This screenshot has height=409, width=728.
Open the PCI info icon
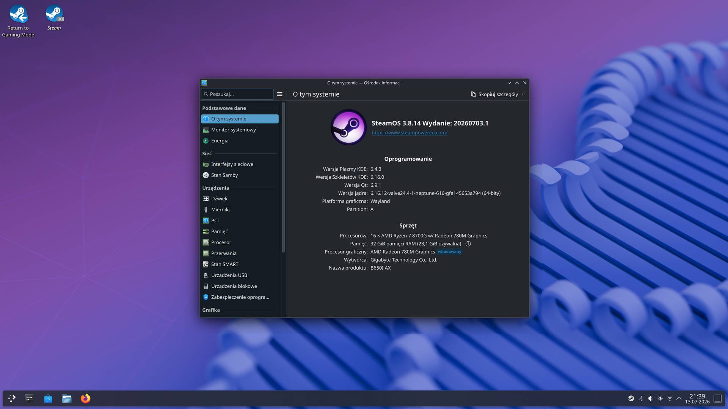[206, 221]
